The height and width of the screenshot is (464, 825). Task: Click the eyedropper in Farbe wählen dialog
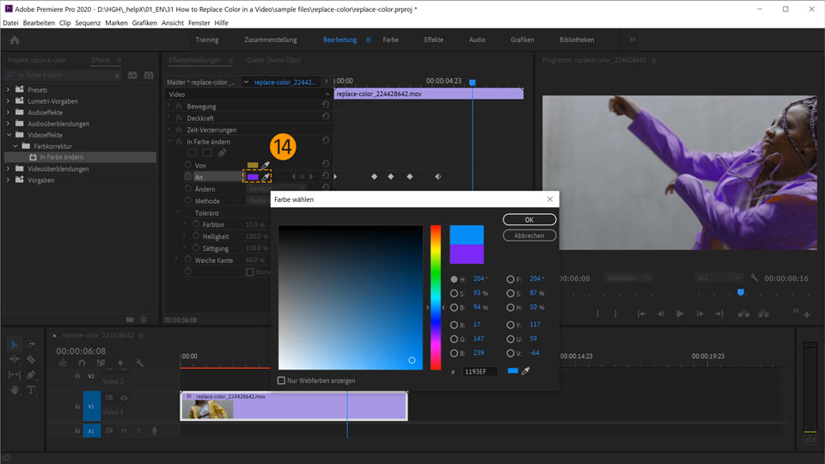tap(525, 371)
